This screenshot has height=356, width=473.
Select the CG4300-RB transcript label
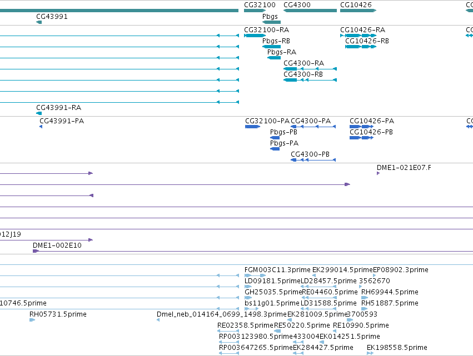tap(303, 74)
